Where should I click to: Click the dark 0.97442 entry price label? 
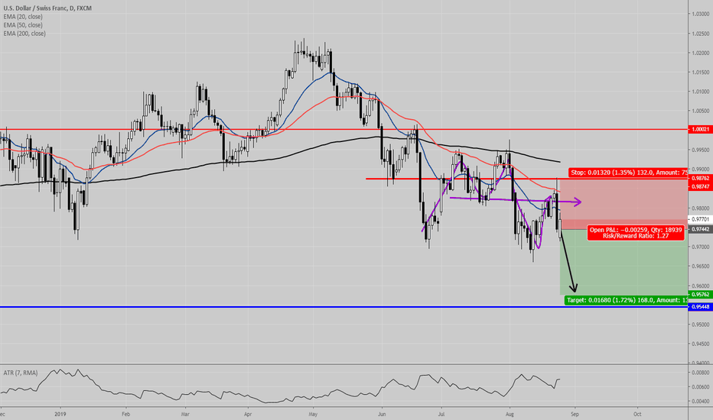tap(700, 230)
